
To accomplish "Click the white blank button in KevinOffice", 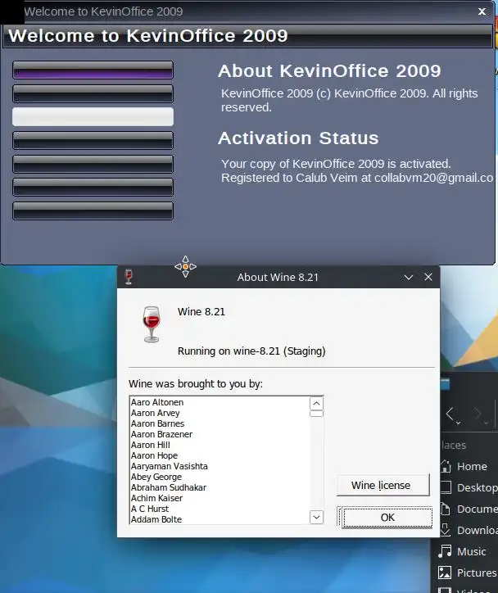I will 93,116.
